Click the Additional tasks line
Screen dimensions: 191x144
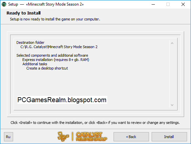pyautogui.click(x=35, y=64)
